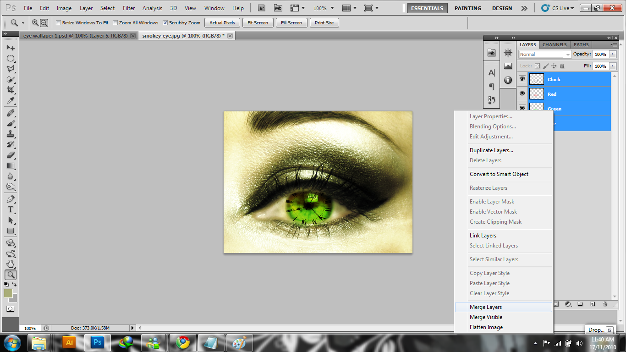Select the Lasso tool
626x352 pixels.
11,69
